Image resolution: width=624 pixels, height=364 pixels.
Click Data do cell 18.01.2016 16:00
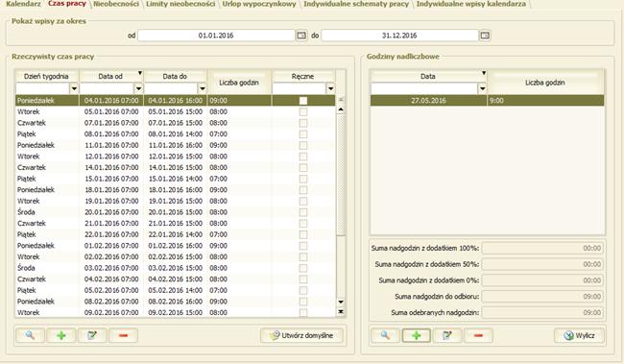click(x=175, y=190)
